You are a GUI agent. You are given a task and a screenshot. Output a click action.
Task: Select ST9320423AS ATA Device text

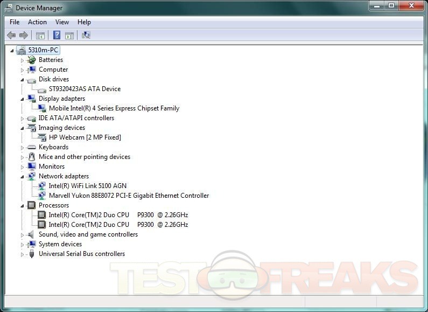coord(85,89)
